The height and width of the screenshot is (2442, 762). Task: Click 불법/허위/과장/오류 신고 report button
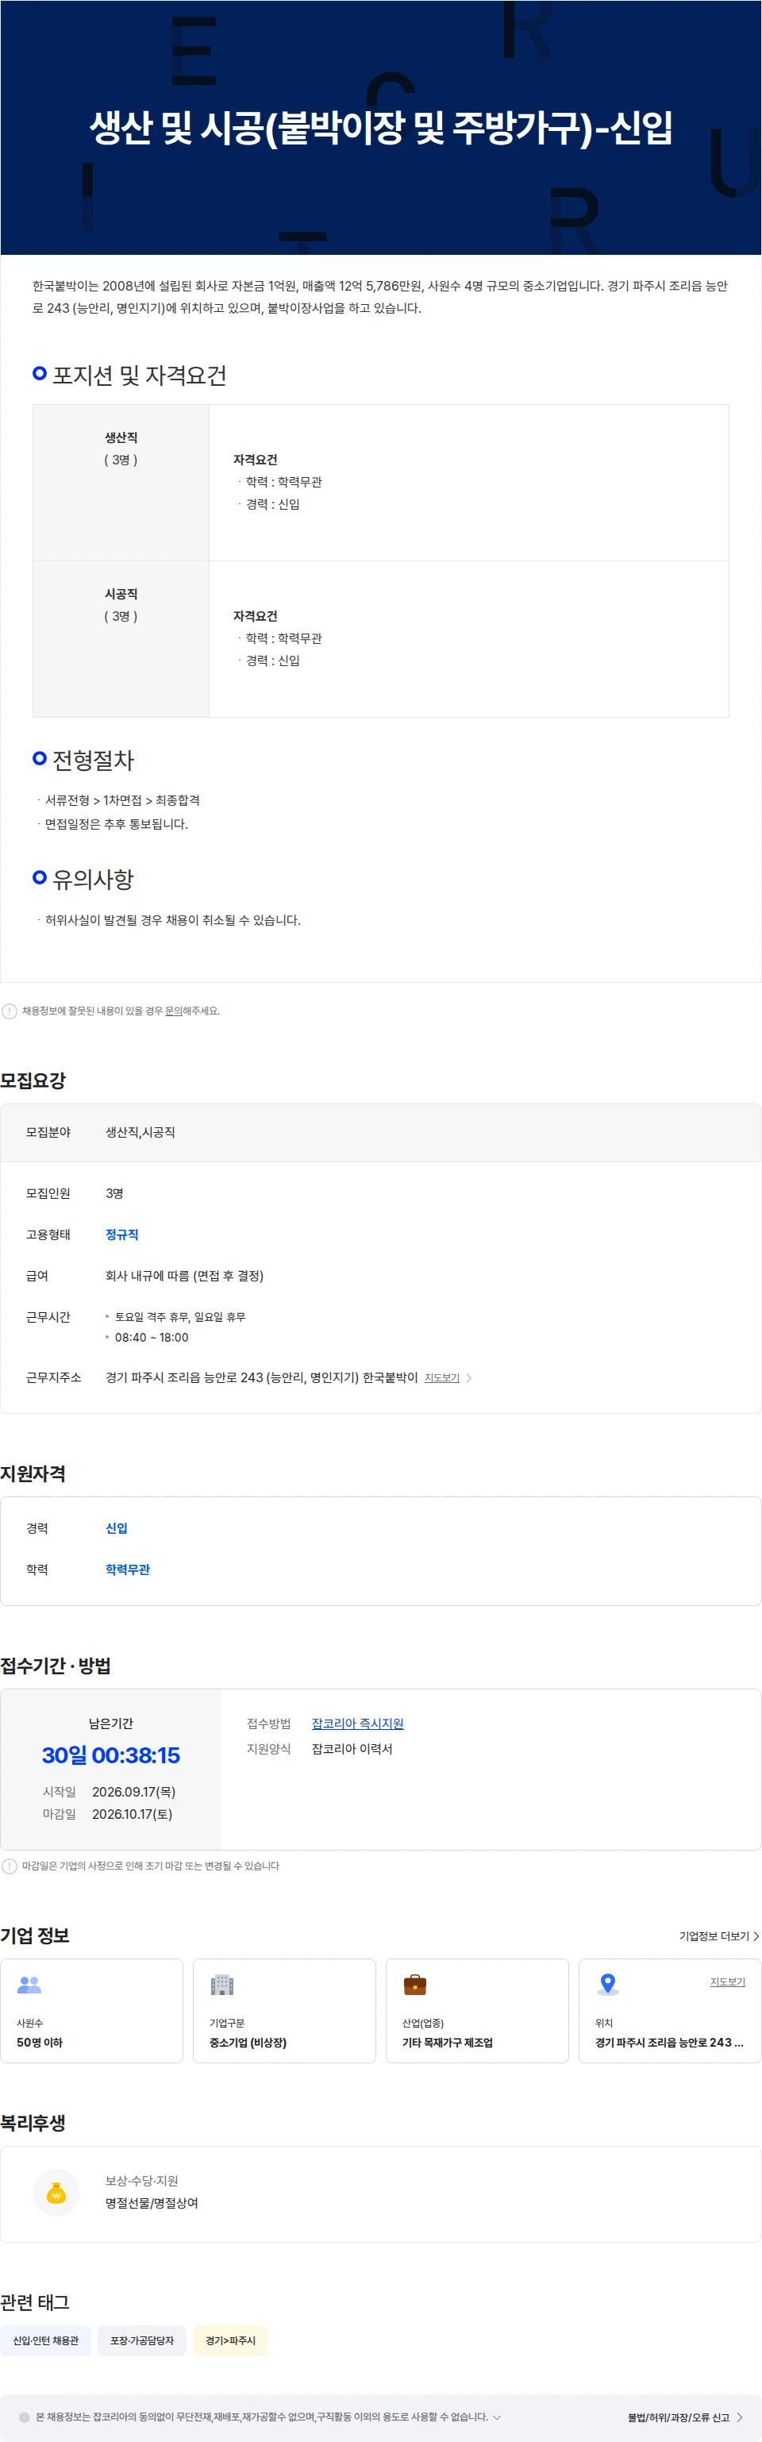[685, 2417]
